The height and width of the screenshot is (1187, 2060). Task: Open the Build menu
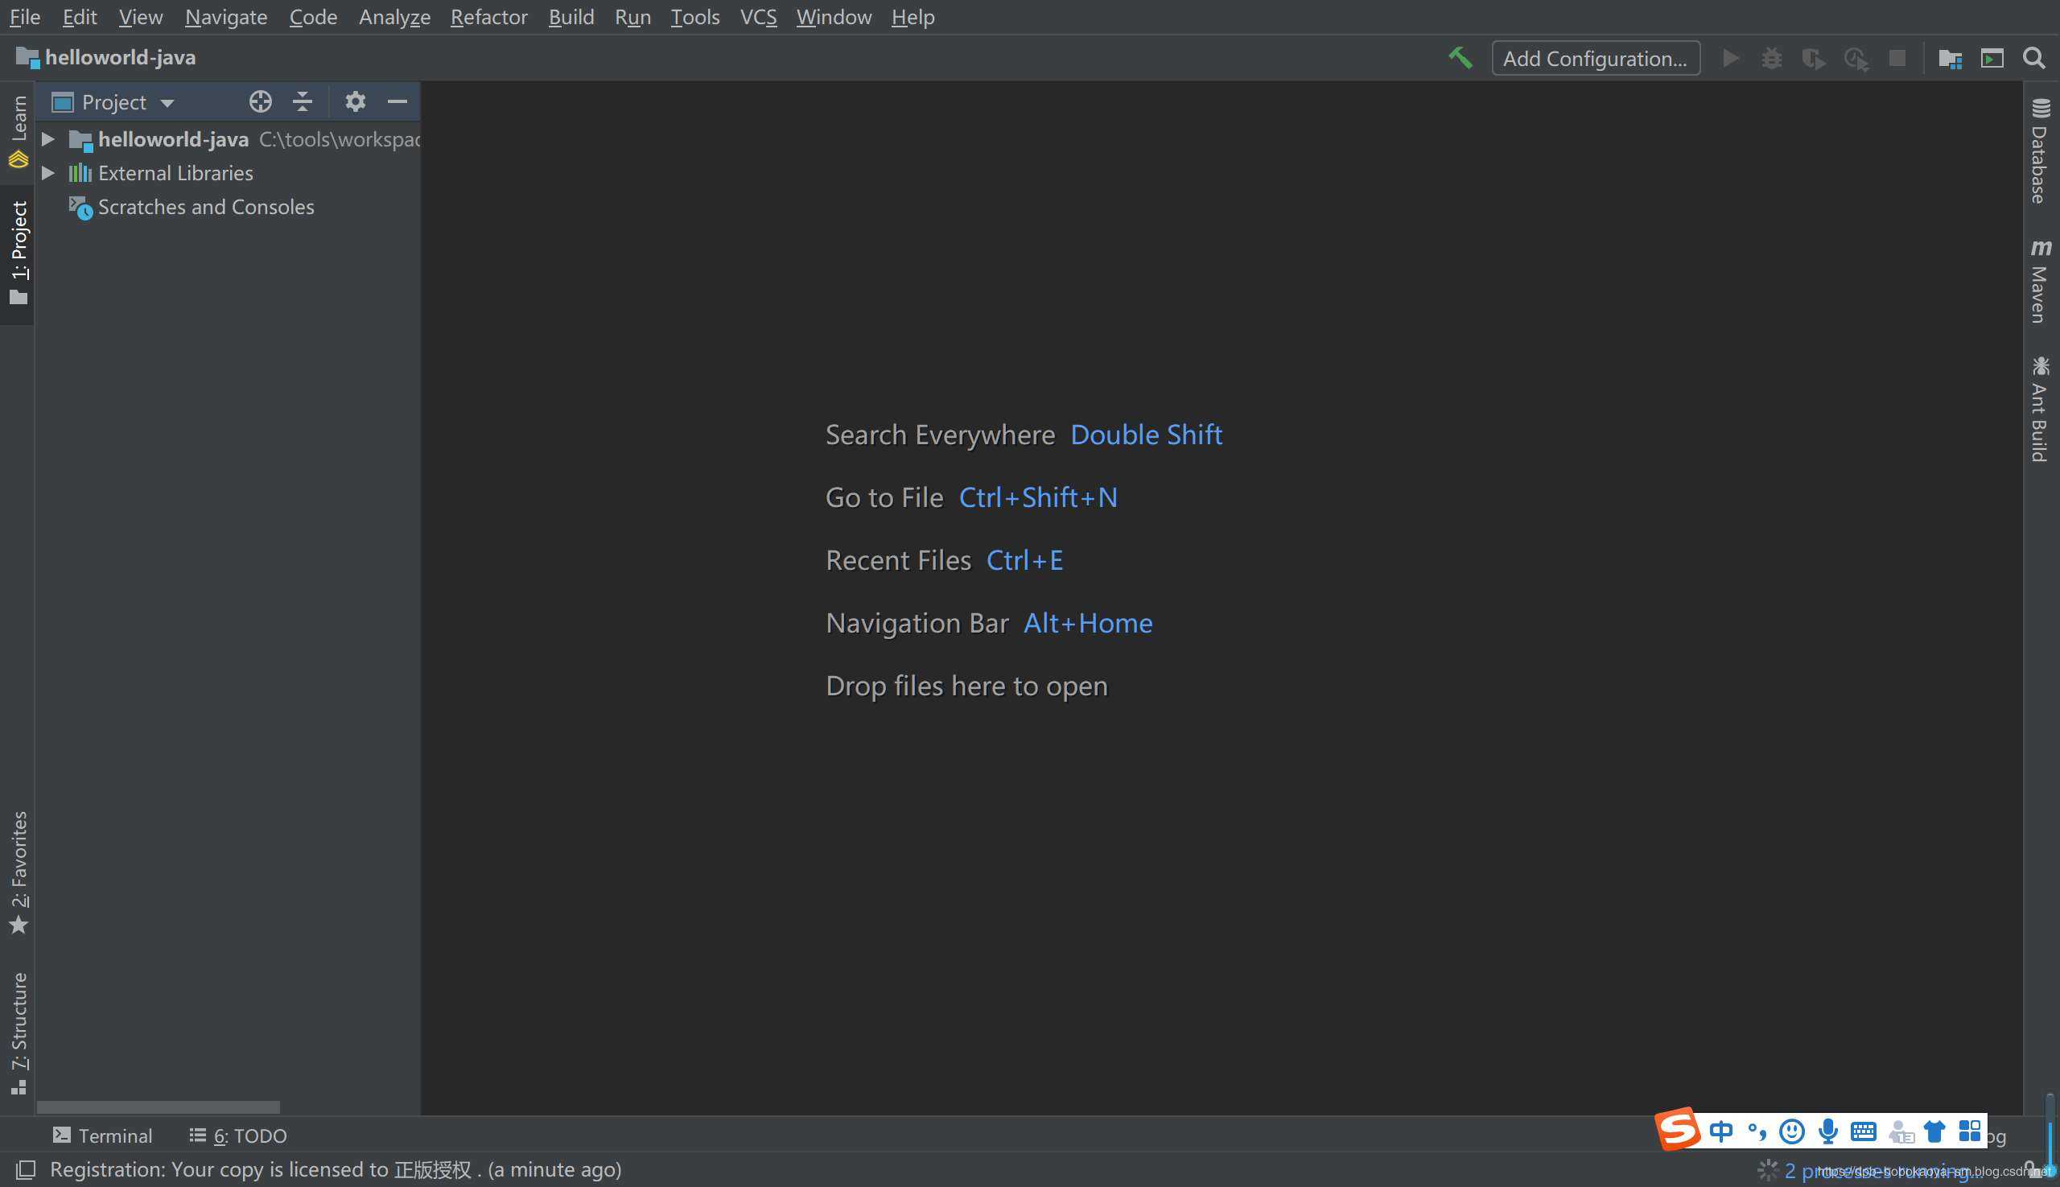[571, 17]
